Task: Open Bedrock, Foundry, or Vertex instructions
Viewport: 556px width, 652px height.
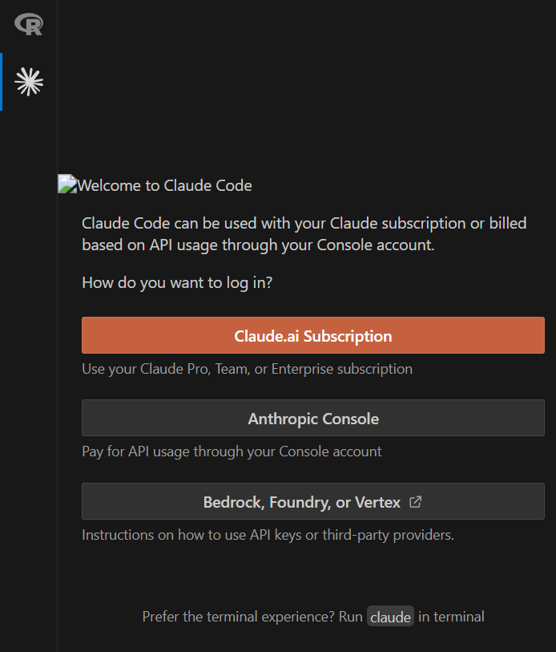Action: (x=301, y=502)
